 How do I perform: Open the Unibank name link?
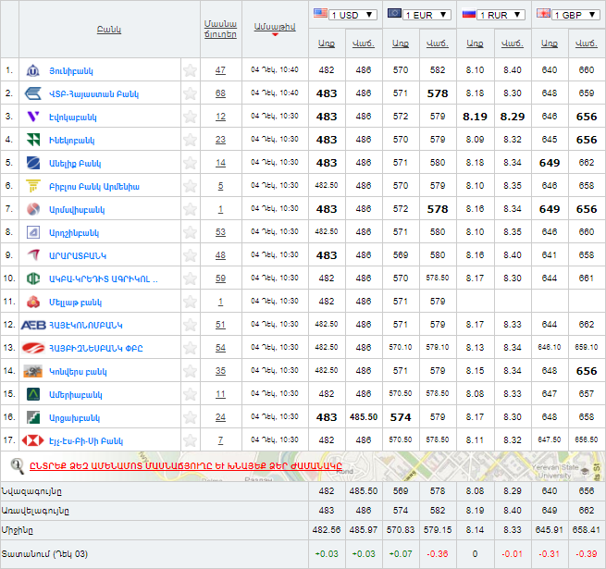tap(71, 71)
